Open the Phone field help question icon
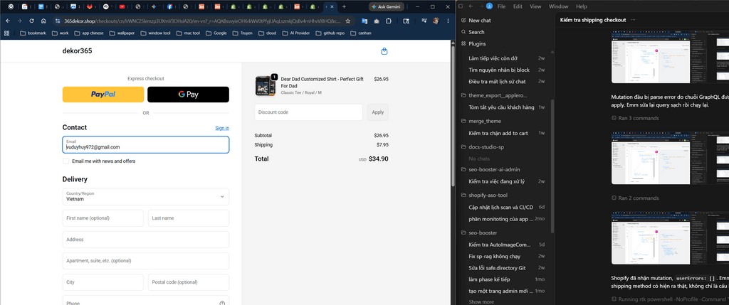The width and height of the screenshot is (729, 305). coord(222,303)
